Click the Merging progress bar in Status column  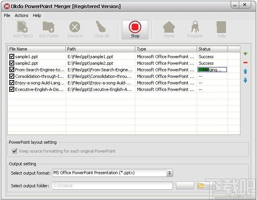(212, 70)
